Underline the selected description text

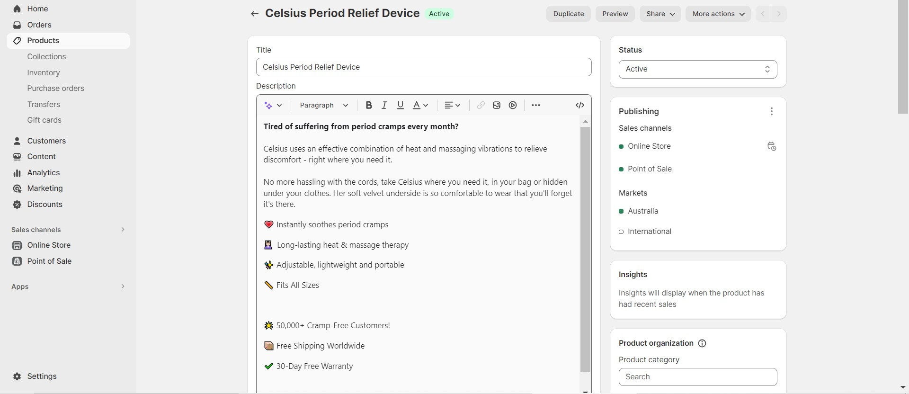click(x=401, y=105)
